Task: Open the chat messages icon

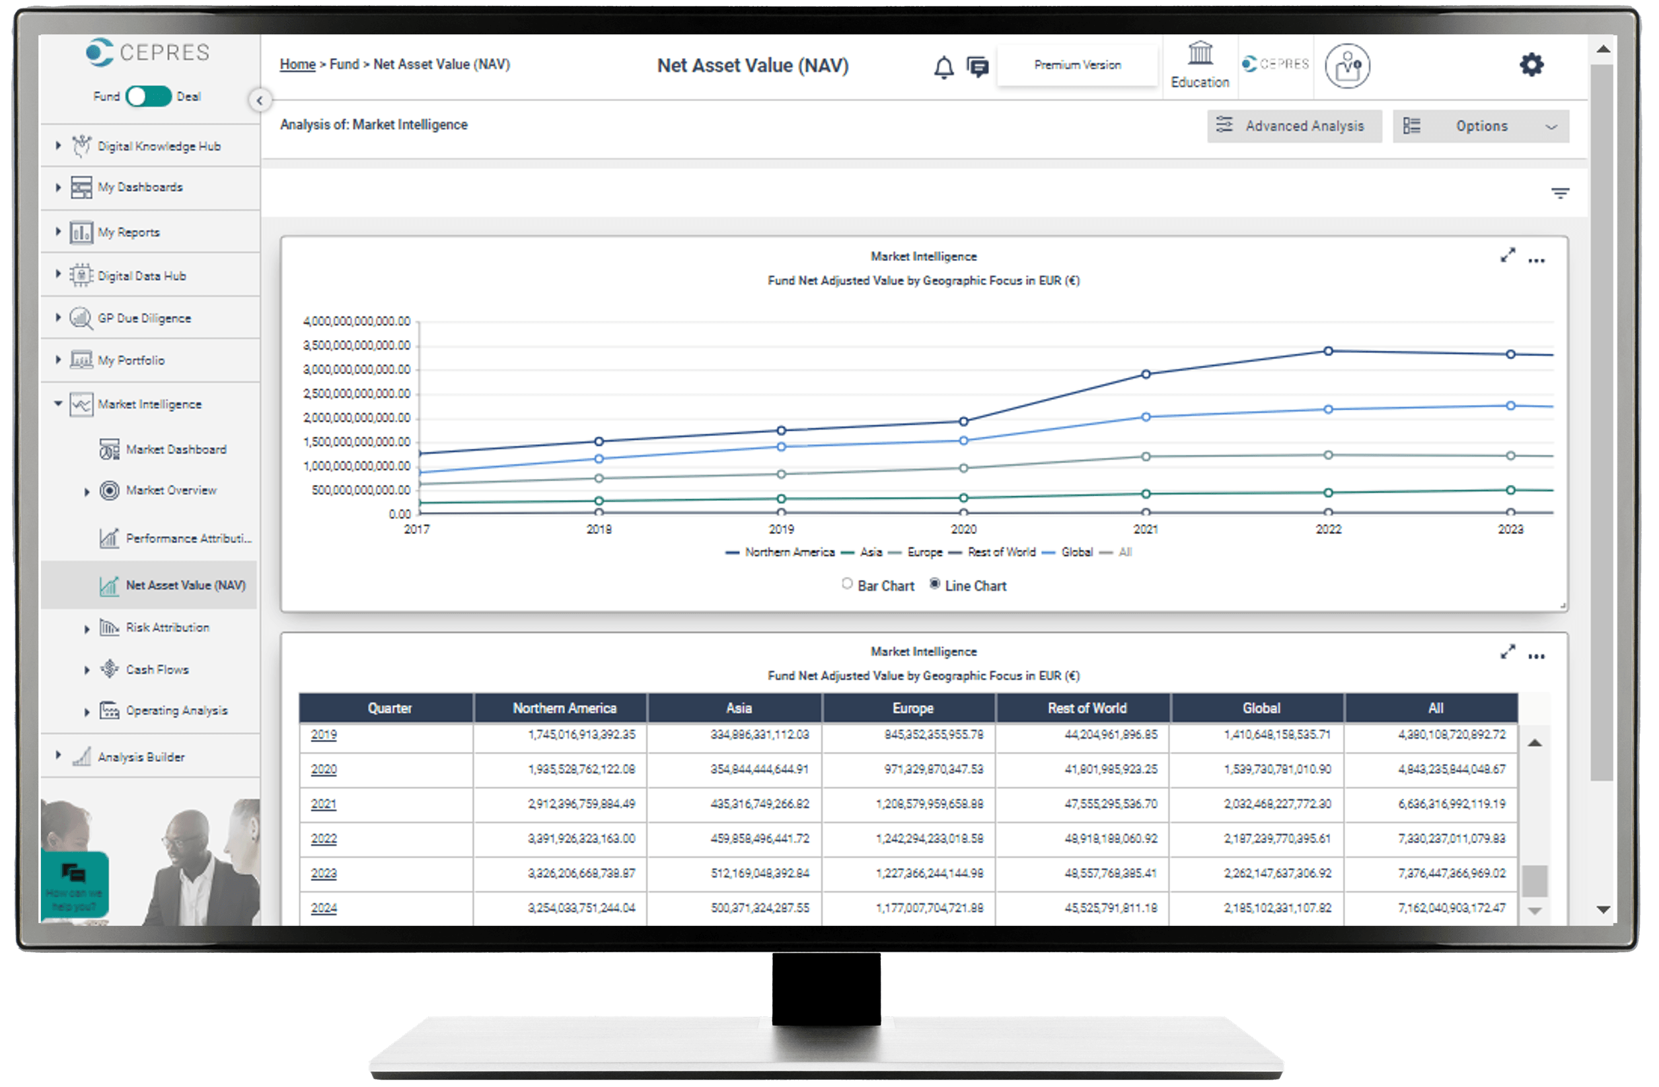Action: 978,67
